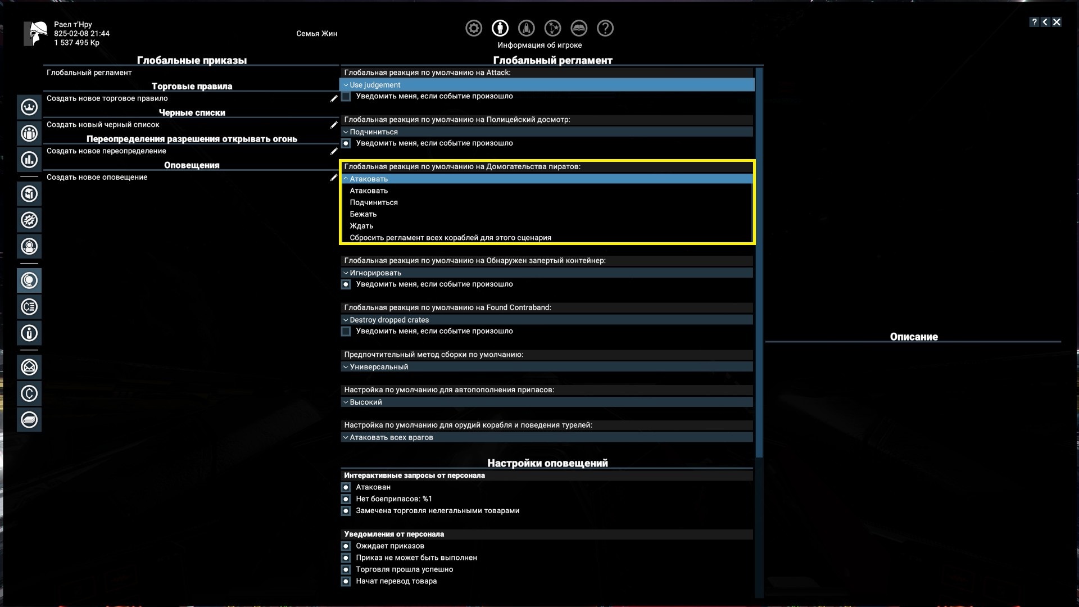Click Создать новое торговое правило
The width and height of the screenshot is (1079, 607).
(x=107, y=98)
